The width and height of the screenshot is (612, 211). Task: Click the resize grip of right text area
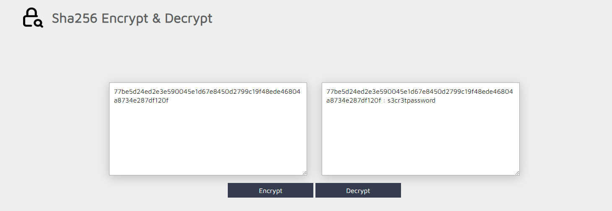pos(517,172)
